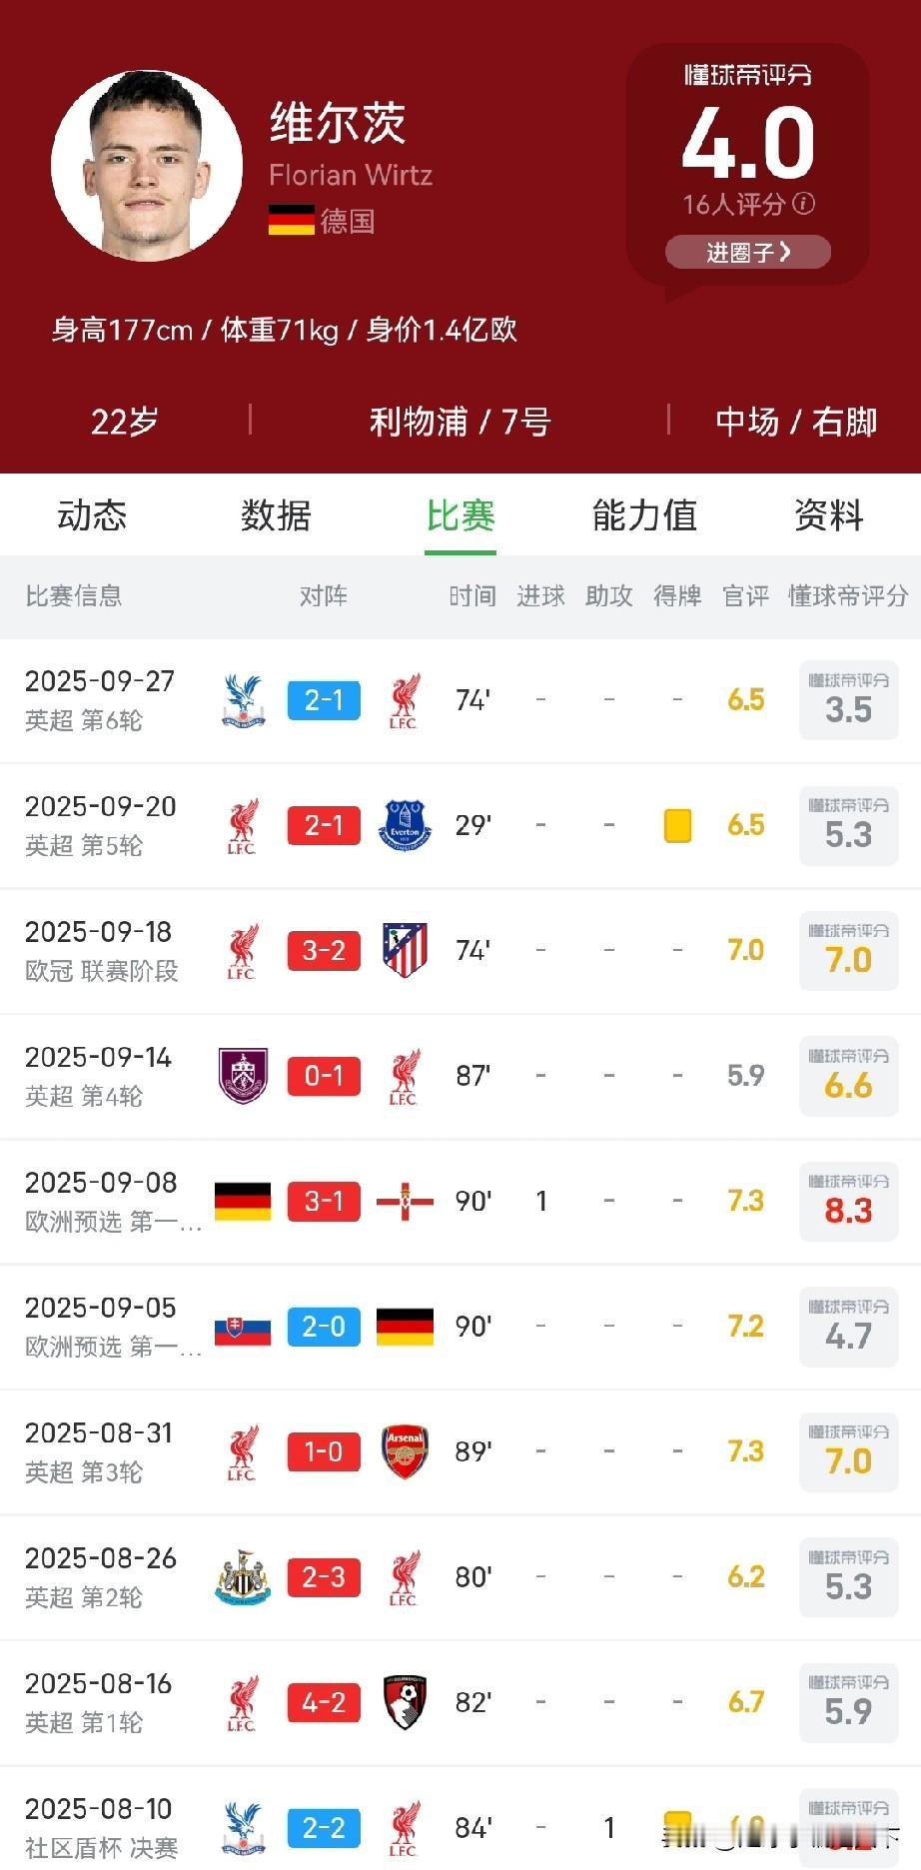Screen dimensions: 921x1870
Task: Tap Florian Wirtz's profile photo
Action: click(x=147, y=166)
